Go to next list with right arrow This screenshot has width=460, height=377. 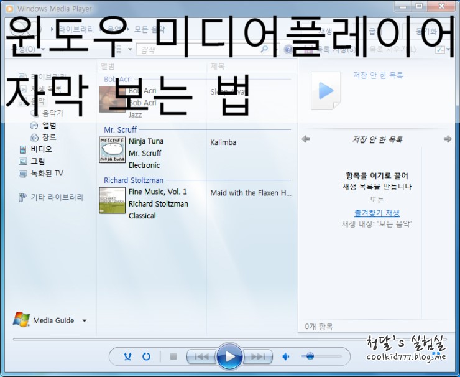(x=448, y=139)
